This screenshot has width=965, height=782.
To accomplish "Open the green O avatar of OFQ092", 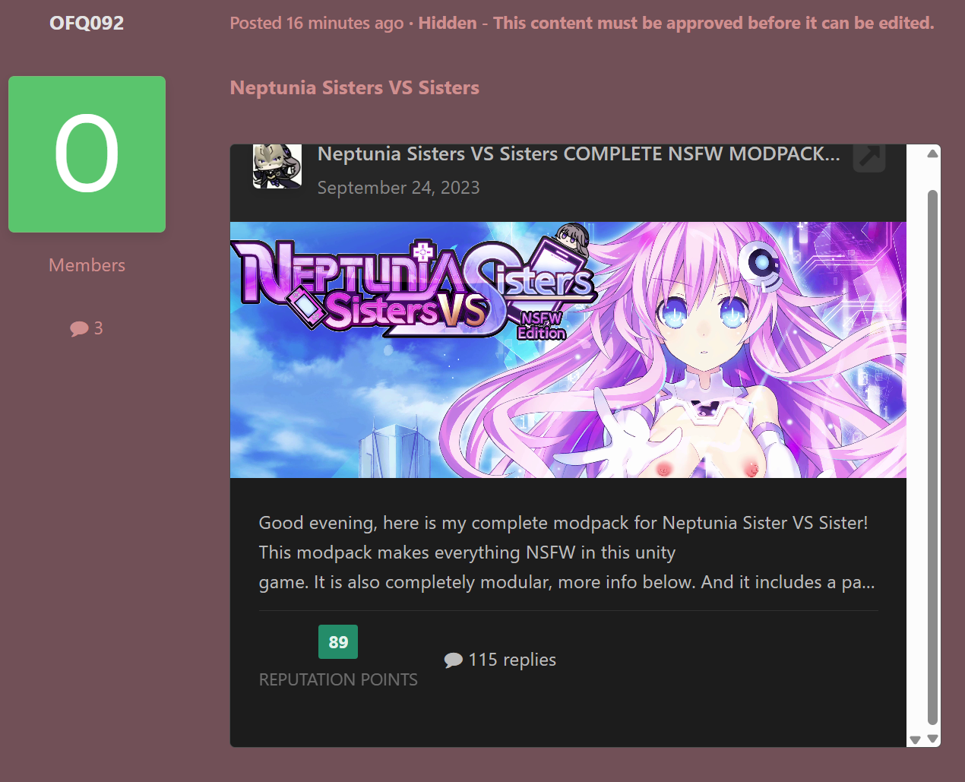I will (x=87, y=154).
